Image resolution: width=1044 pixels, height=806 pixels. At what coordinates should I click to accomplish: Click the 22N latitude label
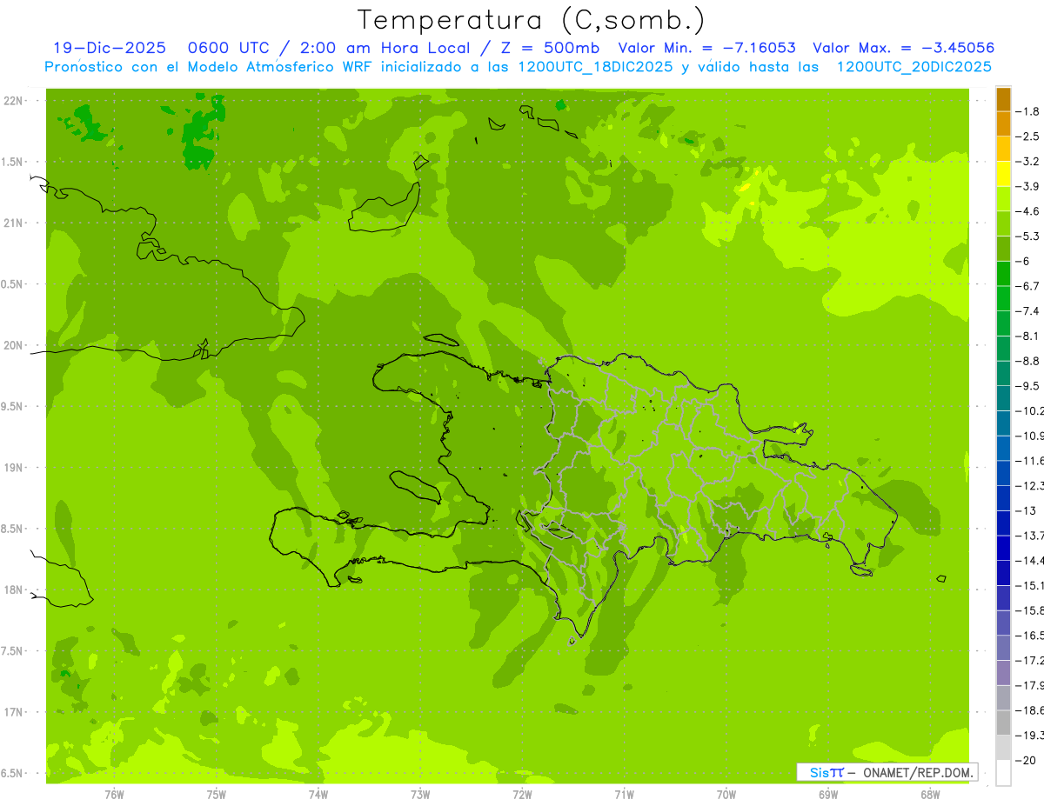coord(13,101)
